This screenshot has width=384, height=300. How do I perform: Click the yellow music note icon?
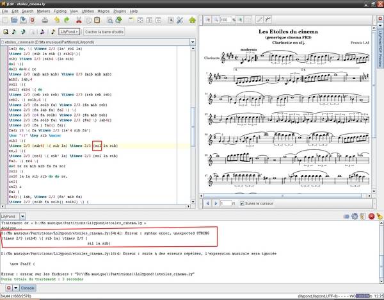click(x=53, y=31)
